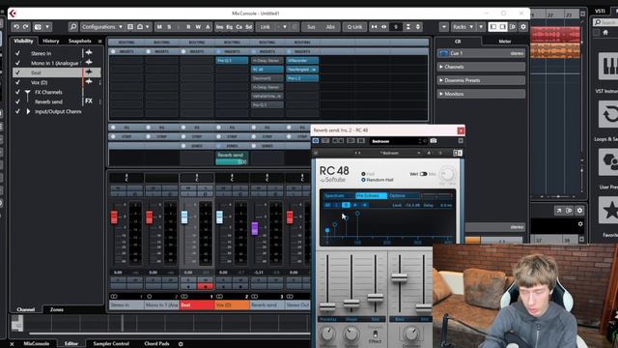The width and height of the screenshot is (618, 348).
Task: Open the Editor tab in lower zone
Action: click(x=70, y=344)
